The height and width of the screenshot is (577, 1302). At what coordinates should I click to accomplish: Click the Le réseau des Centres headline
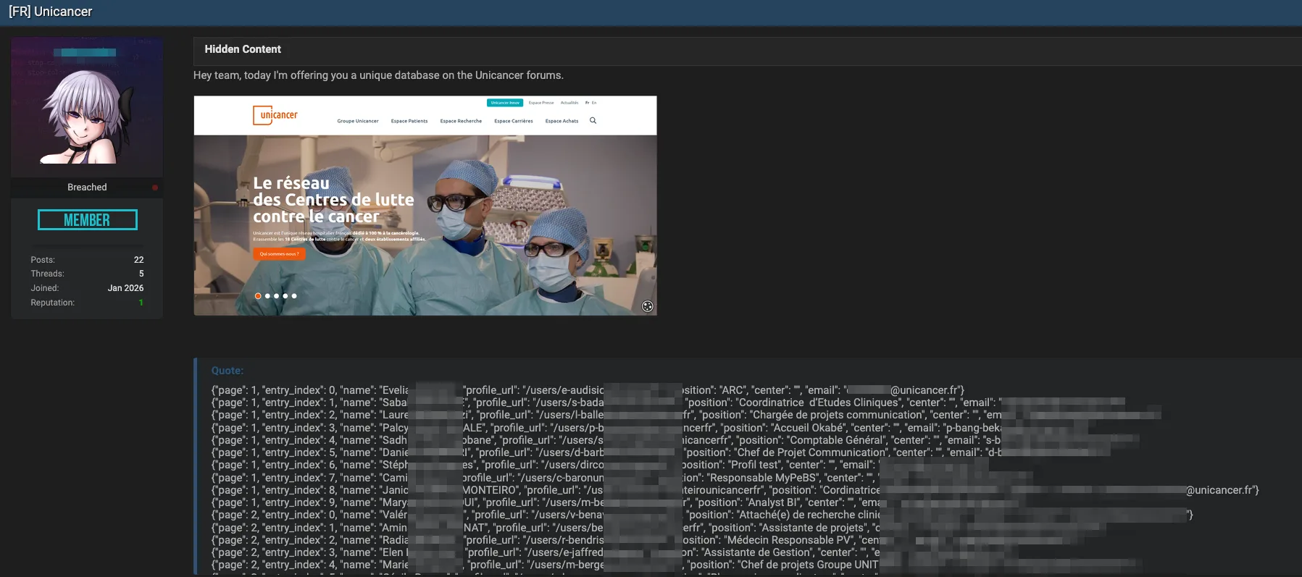pos(333,200)
